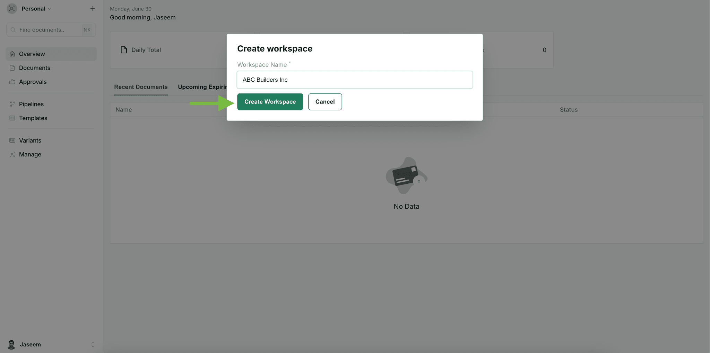Click the Pipelines icon
Image resolution: width=710 pixels, height=353 pixels.
(x=12, y=104)
